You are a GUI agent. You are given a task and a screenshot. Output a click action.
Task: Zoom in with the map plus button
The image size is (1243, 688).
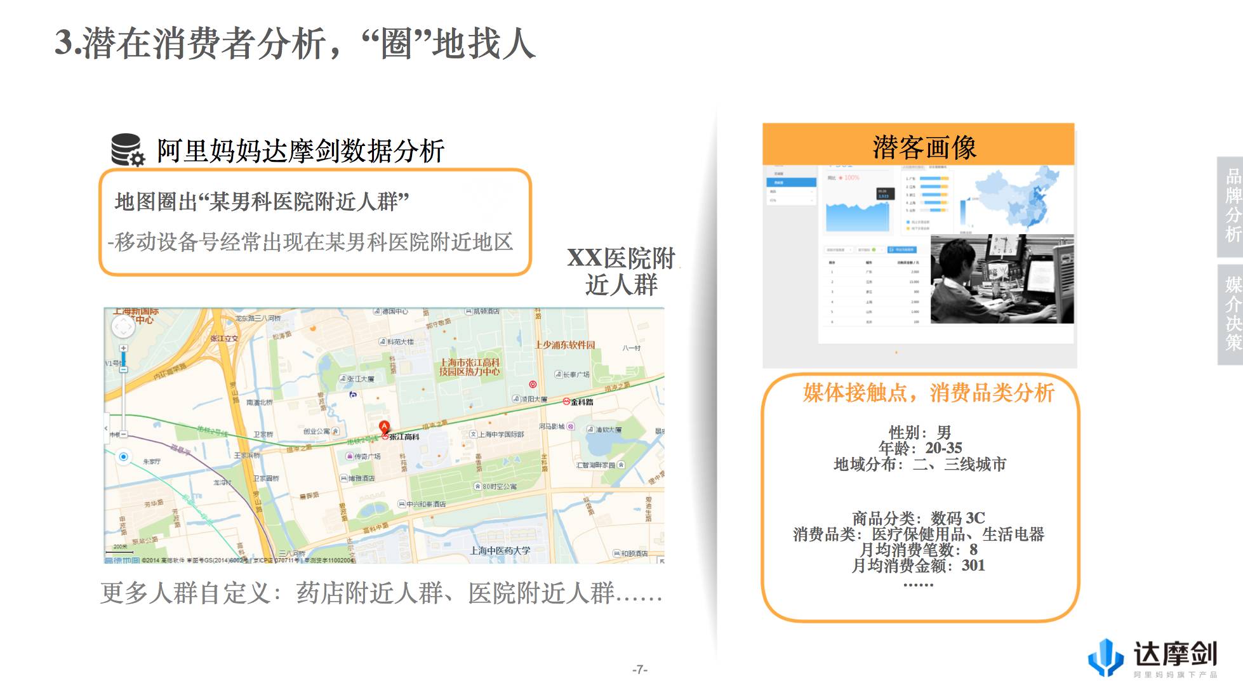124,348
